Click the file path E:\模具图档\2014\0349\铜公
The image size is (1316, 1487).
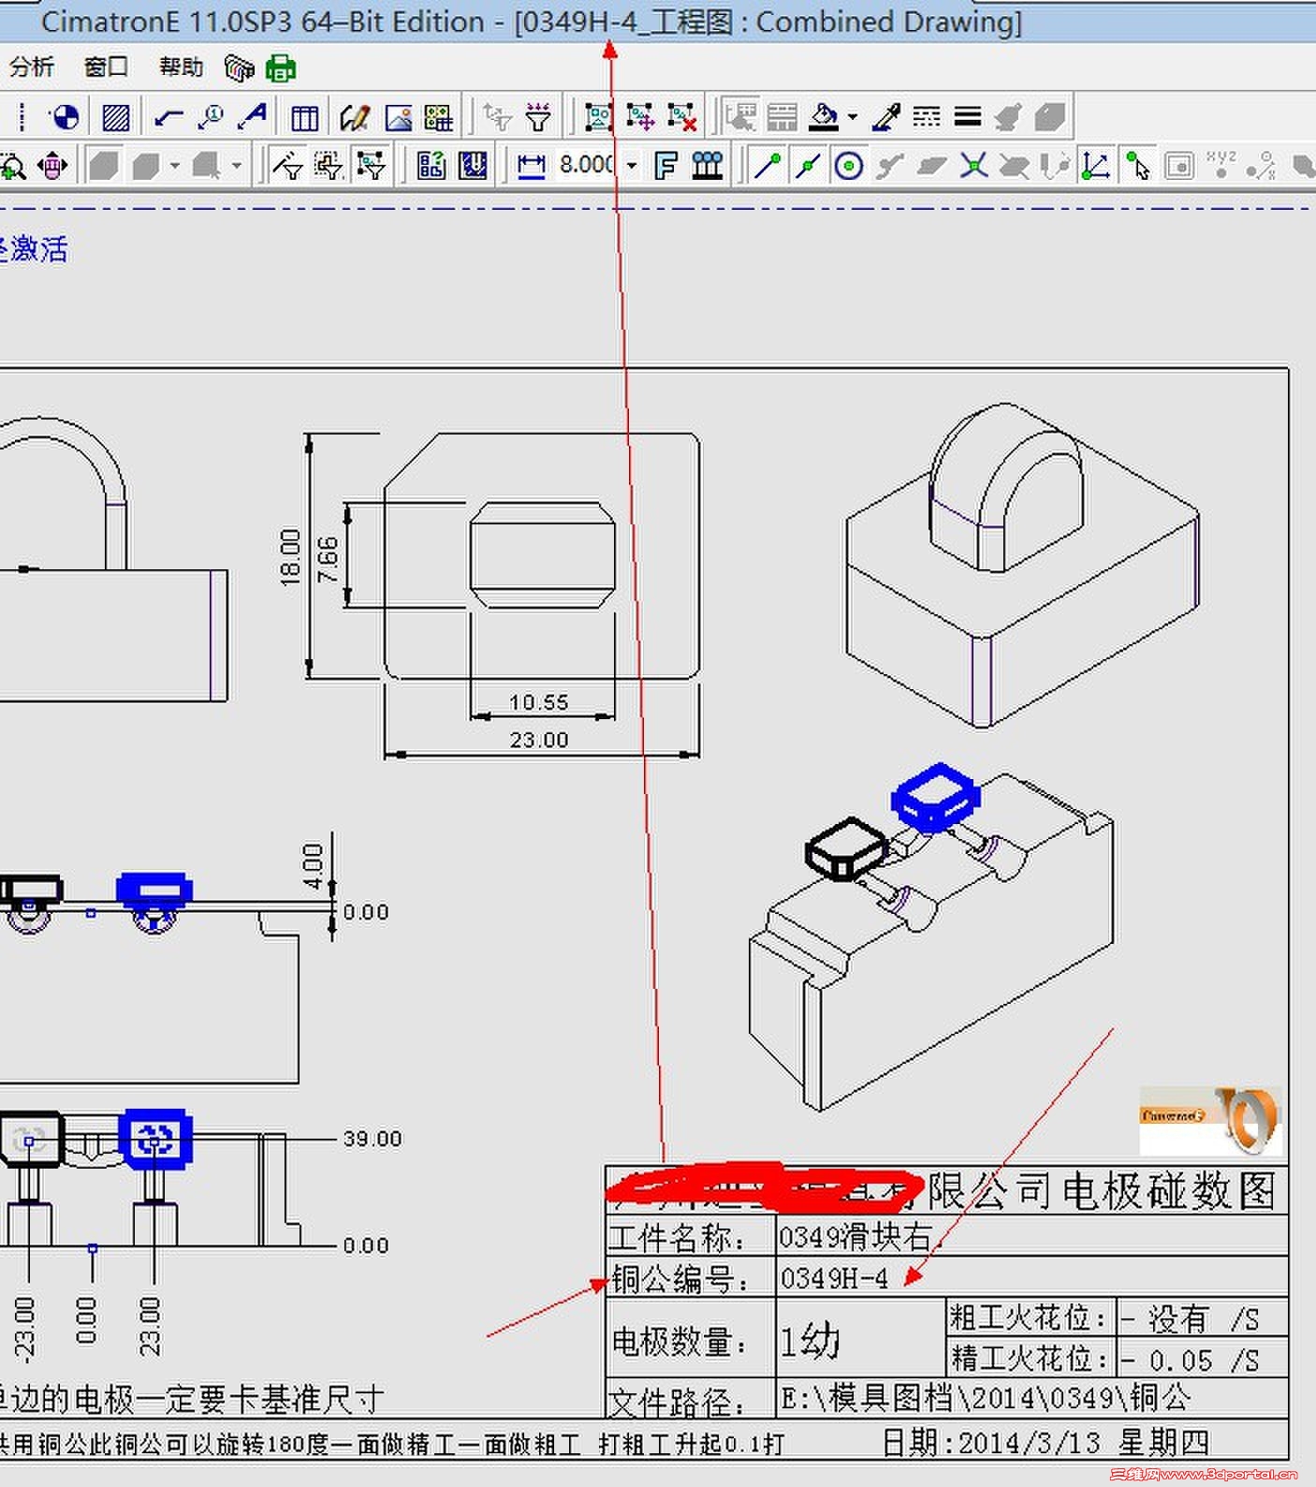coord(986,1397)
